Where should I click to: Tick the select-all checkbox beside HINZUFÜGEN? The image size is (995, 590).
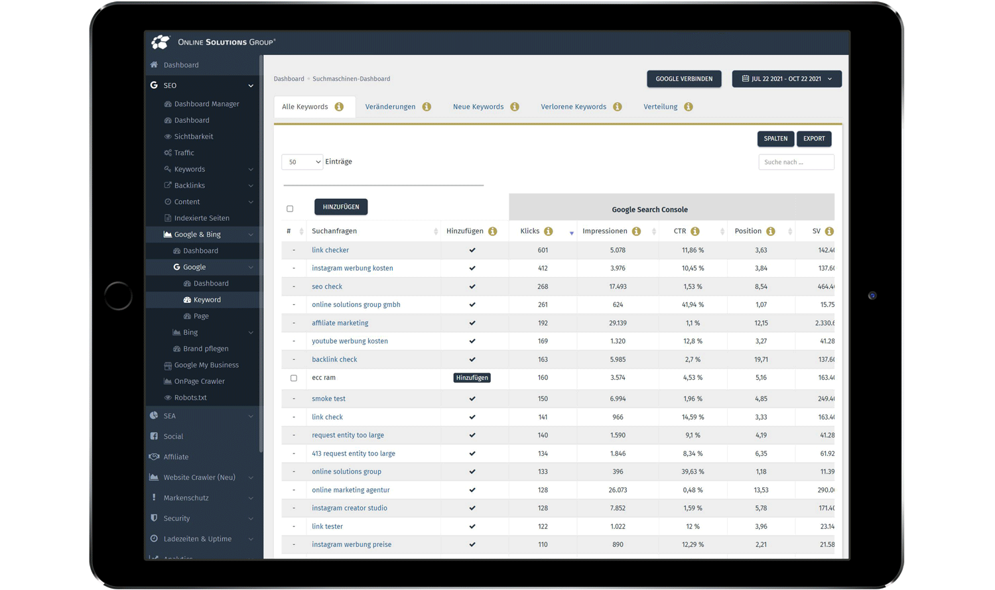click(x=290, y=209)
